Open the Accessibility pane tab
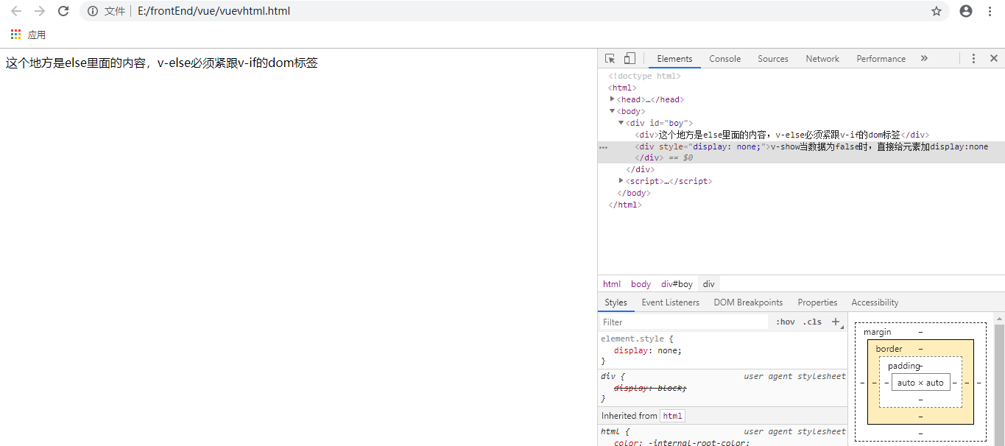This screenshot has height=446, width=1005. click(875, 302)
